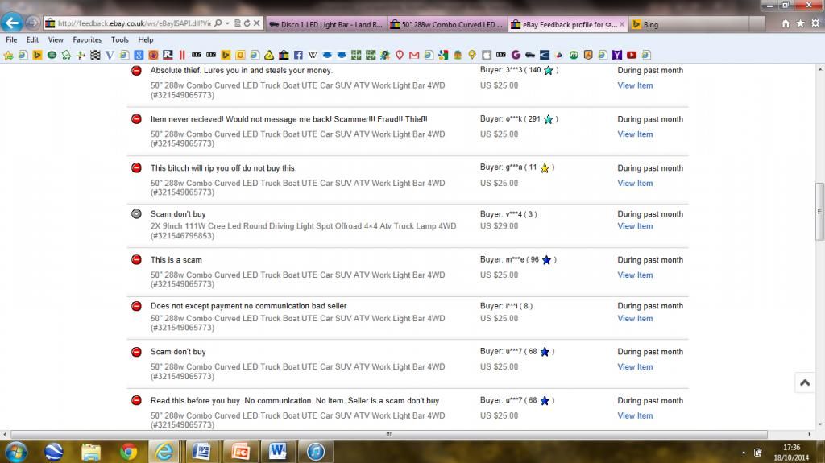
Task: View Item for 'rip you off' feedback
Action: coord(635,183)
